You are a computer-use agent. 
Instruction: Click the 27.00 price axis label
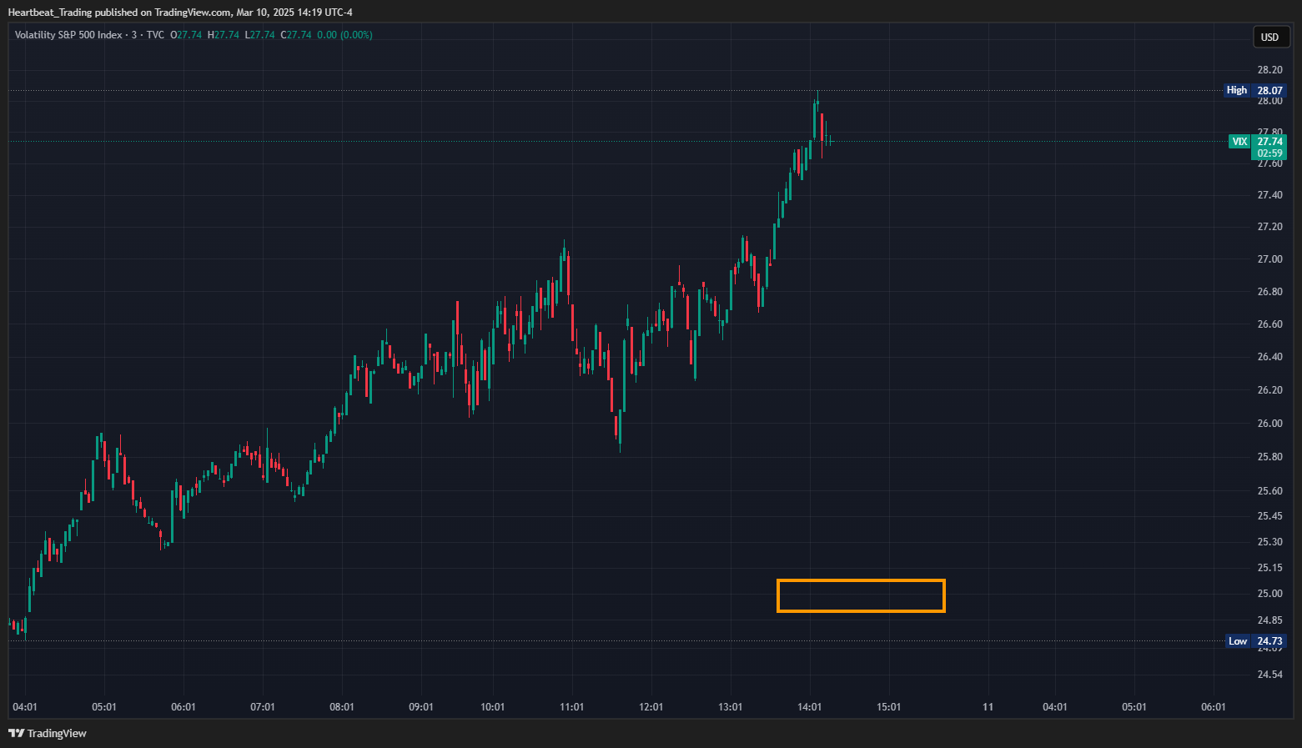click(x=1269, y=259)
